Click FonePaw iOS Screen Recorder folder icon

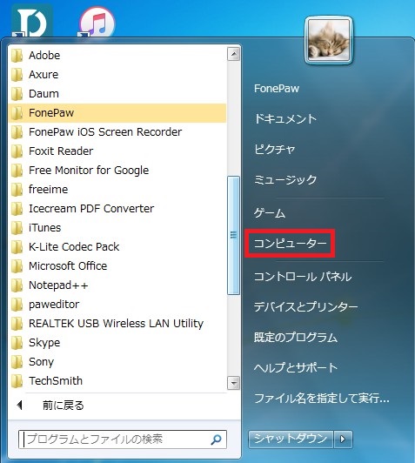[17, 132]
